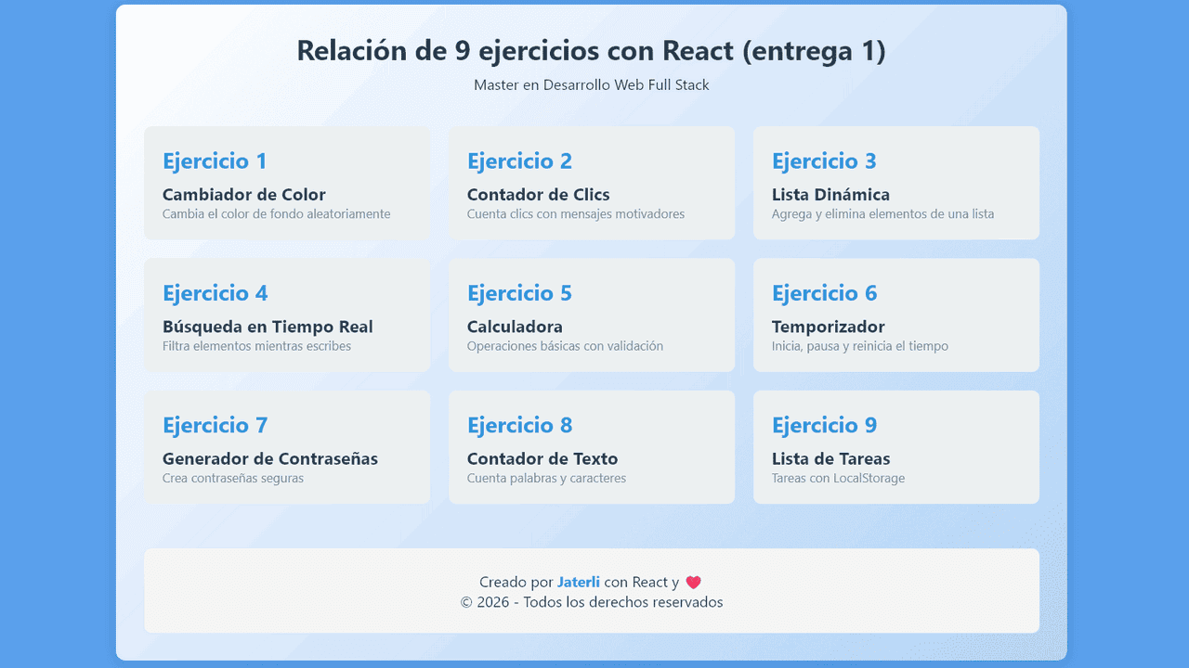The image size is (1189, 668).
Task: Click the page title about React exercises
Action: coord(592,50)
